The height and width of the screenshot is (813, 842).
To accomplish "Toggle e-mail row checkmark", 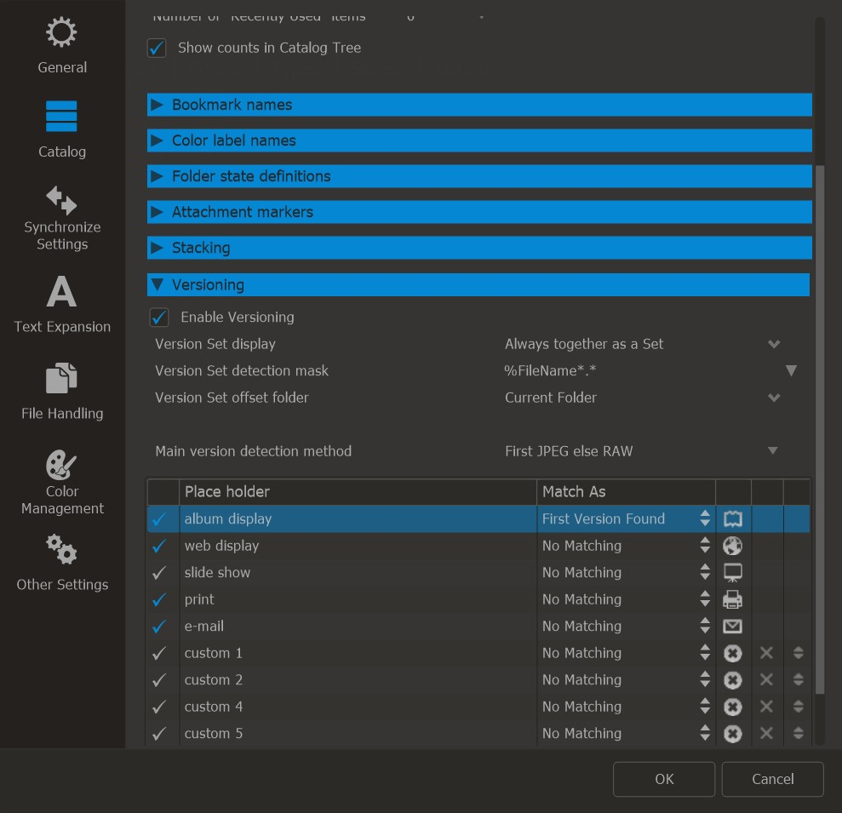I will 159,627.
